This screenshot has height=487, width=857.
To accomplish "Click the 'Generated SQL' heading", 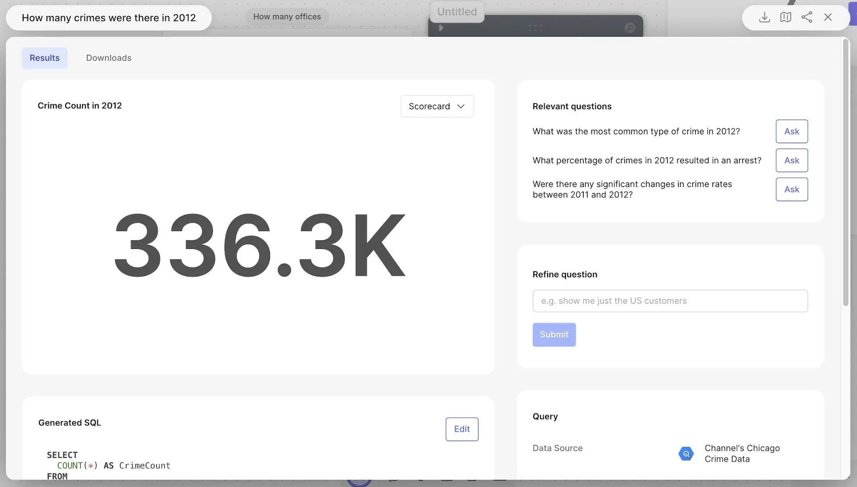I will [x=70, y=423].
